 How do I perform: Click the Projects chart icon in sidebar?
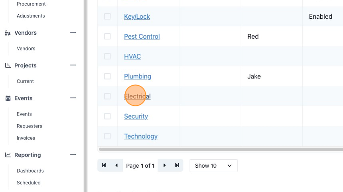click(8, 66)
